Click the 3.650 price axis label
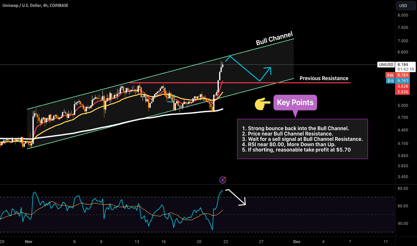 tap(403, 166)
